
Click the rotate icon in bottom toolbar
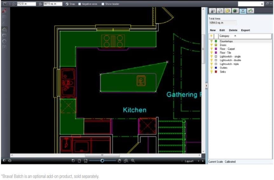pyautogui.click(x=73, y=161)
